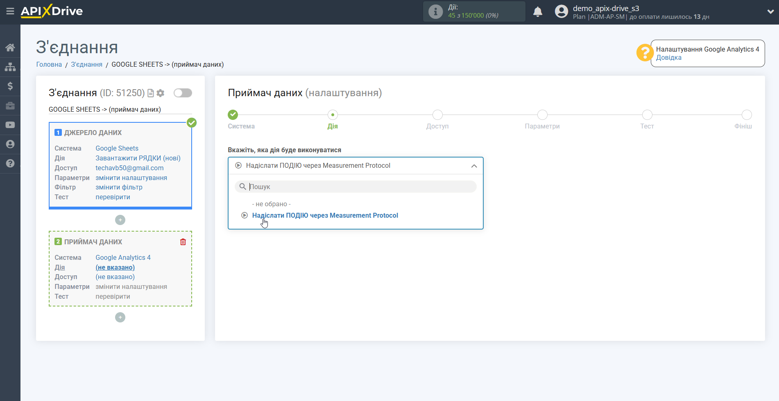The height and width of the screenshot is (401, 779).
Task: Go to Головна breadcrumb
Action: [49, 65]
